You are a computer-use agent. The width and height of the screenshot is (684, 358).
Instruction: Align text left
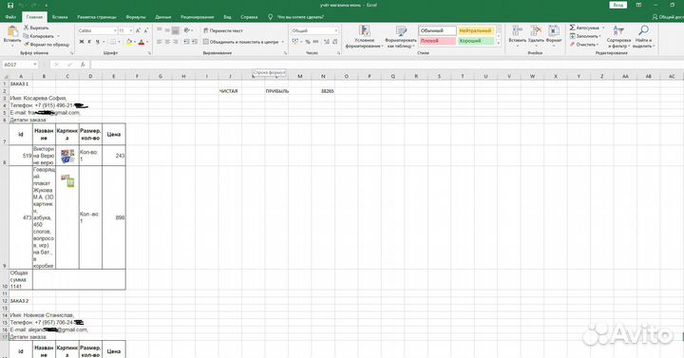tap(160, 42)
